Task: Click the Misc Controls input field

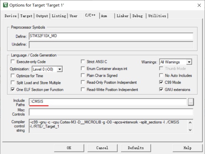Action: point(111,112)
